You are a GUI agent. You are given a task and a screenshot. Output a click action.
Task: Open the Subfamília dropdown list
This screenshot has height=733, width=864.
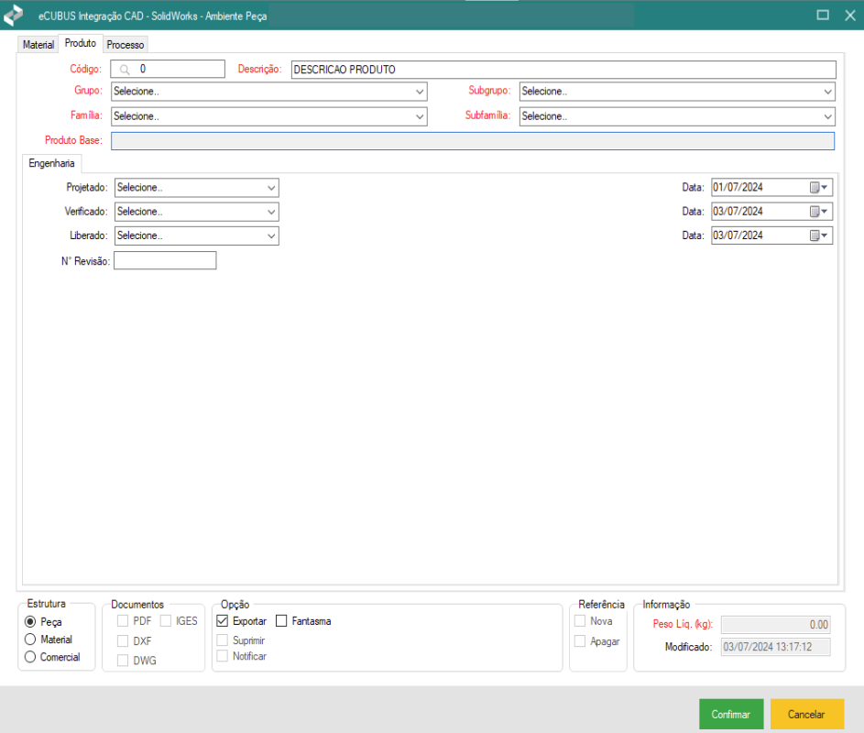click(827, 116)
